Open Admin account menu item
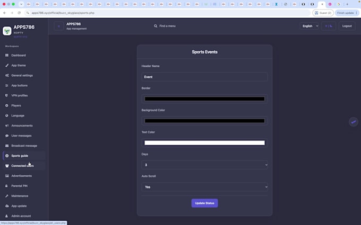 tap(24, 216)
